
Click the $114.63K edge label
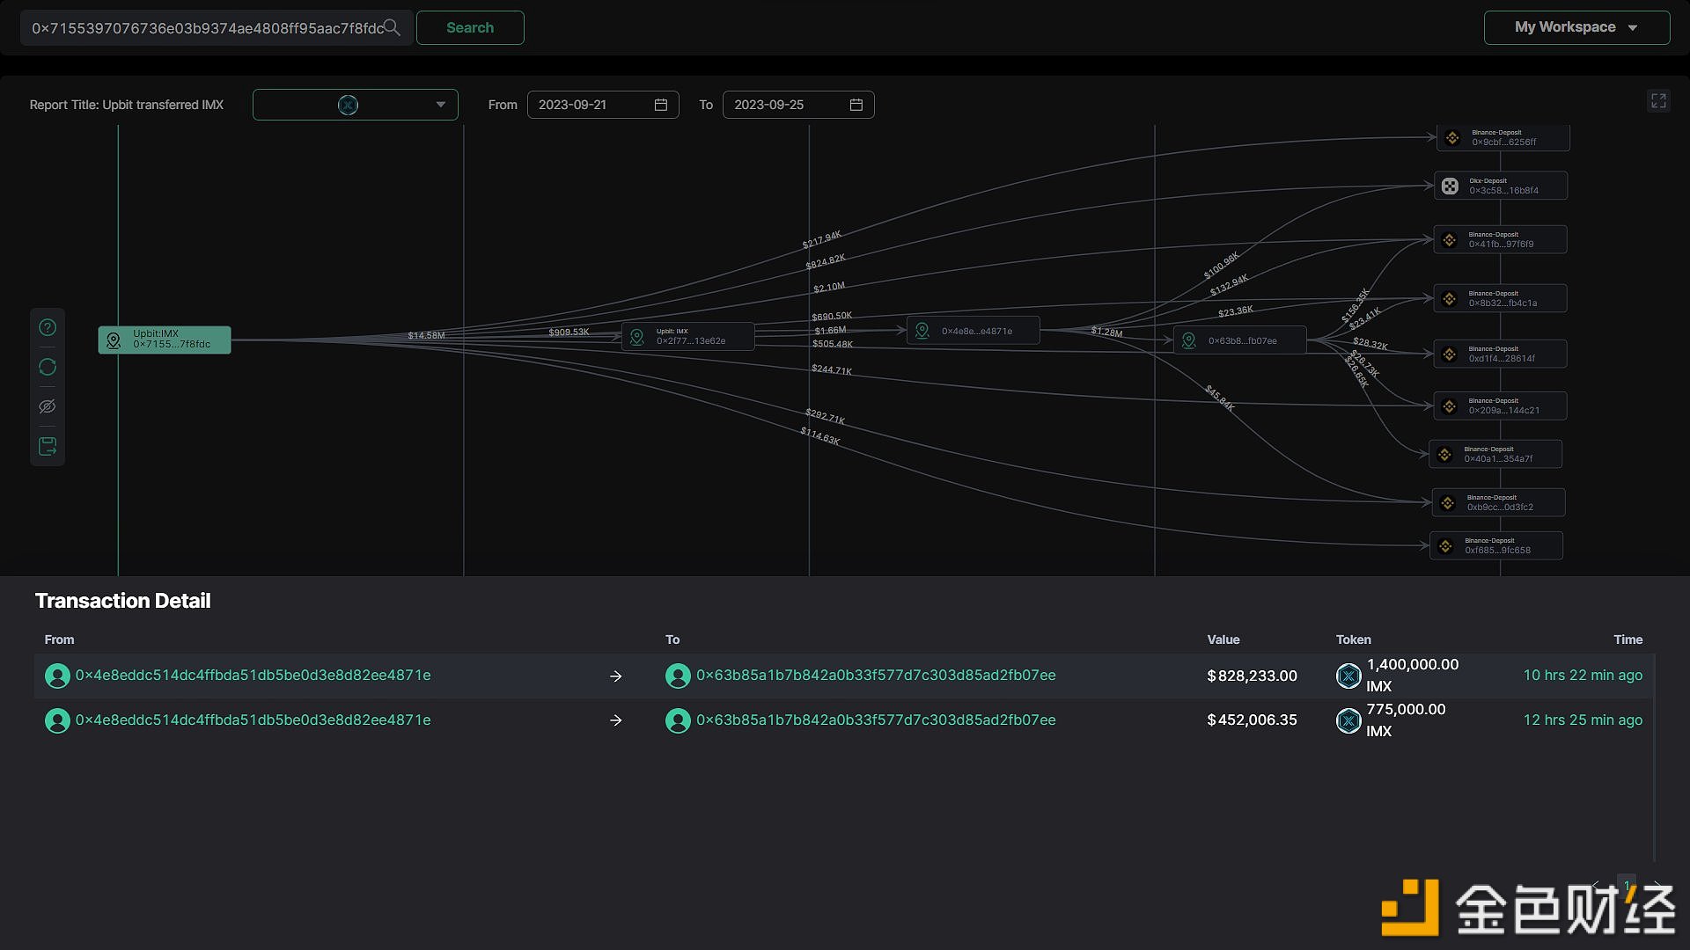tap(820, 435)
